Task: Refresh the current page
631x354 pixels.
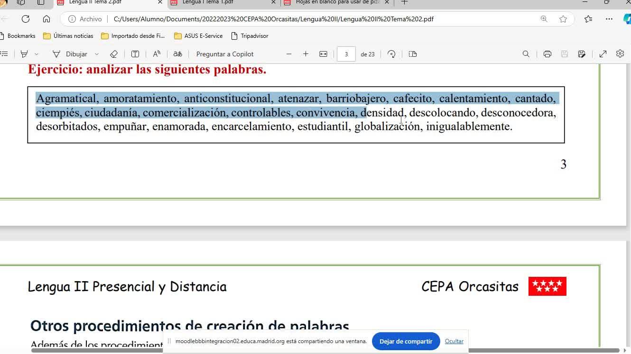Action: click(x=26, y=19)
